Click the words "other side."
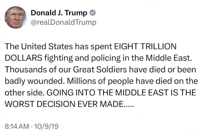This screenshot has width=201, height=135. [x=24, y=93]
